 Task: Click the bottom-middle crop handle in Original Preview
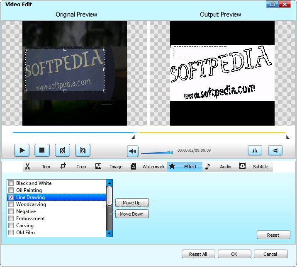65,91
